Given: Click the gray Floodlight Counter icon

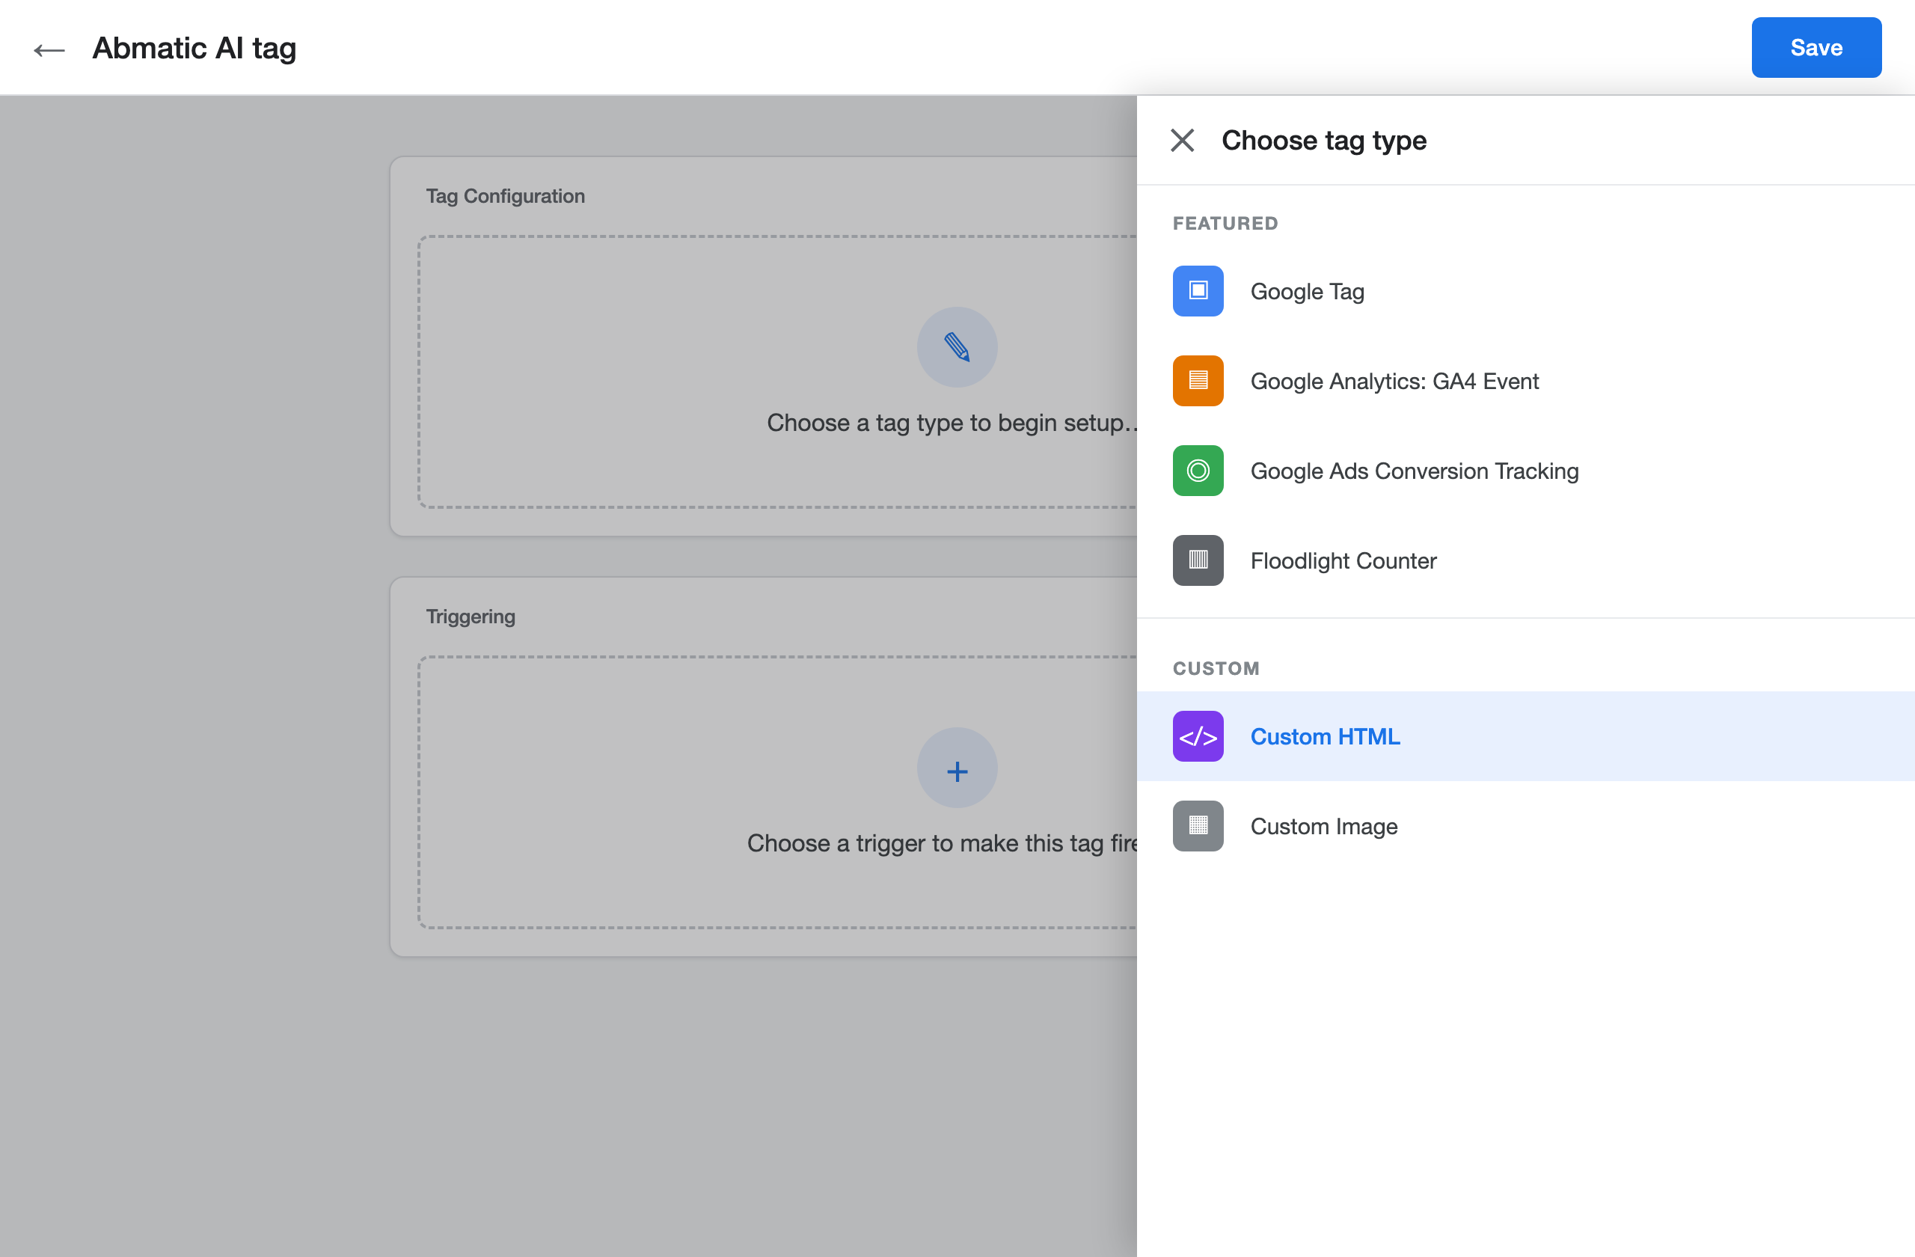Looking at the screenshot, I should [x=1198, y=560].
